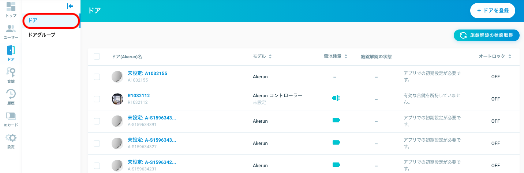Go to ユーザー users section

pyautogui.click(x=11, y=32)
